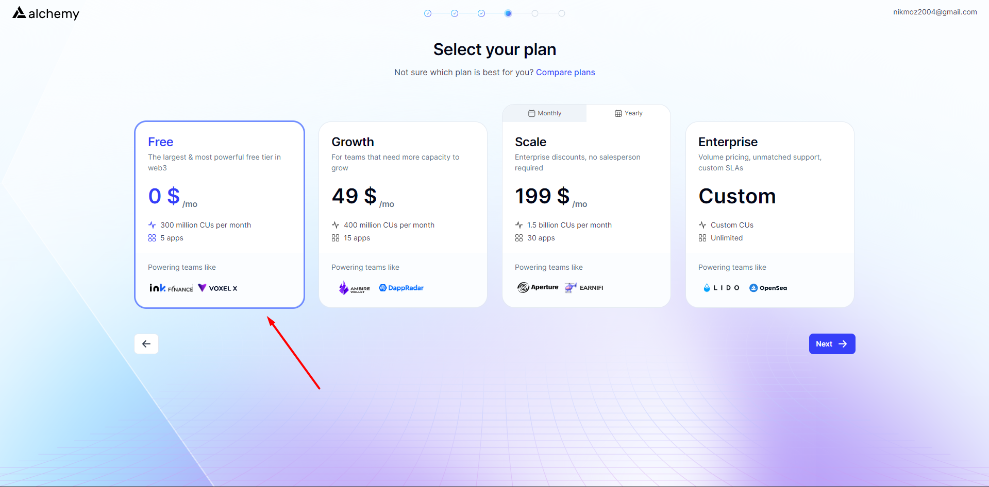The height and width of the screenshot is (487, 989).
Task: Click the Lido logo in the Enterprise card
Action: coord(722,288)
